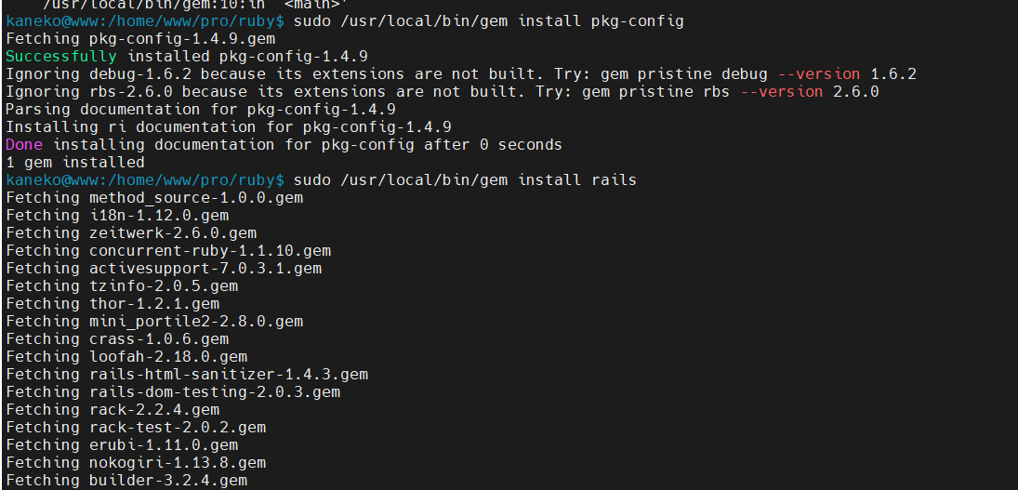Click the red '--version' flag for rbs

pyautogui.click(x=782, y=91)
